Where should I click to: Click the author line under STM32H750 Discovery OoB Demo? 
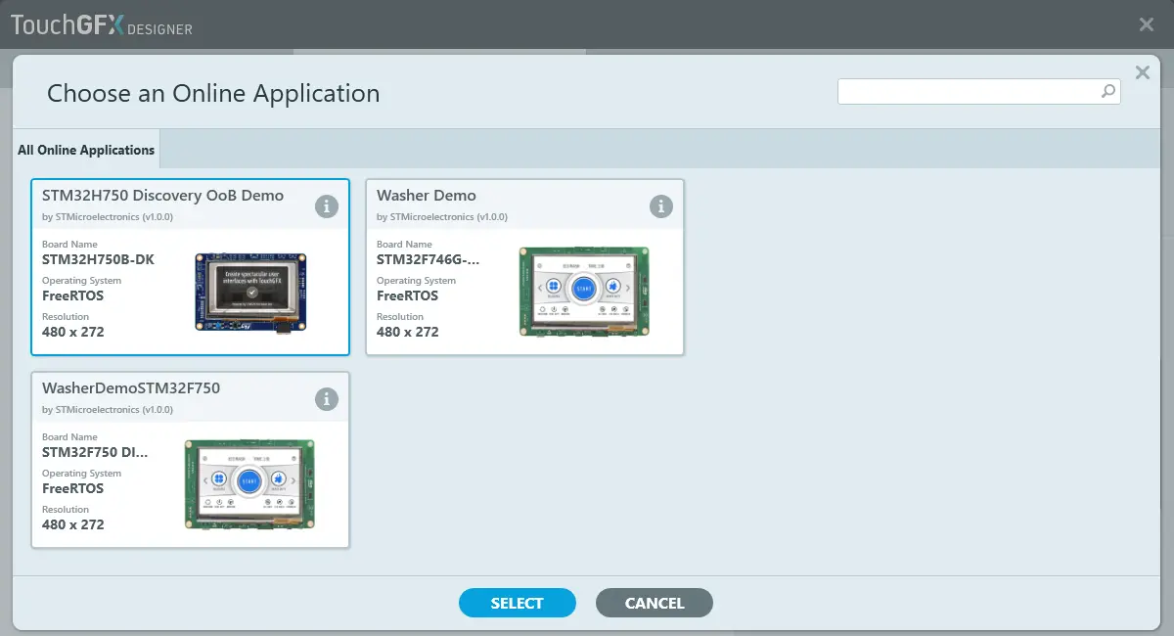108,217
